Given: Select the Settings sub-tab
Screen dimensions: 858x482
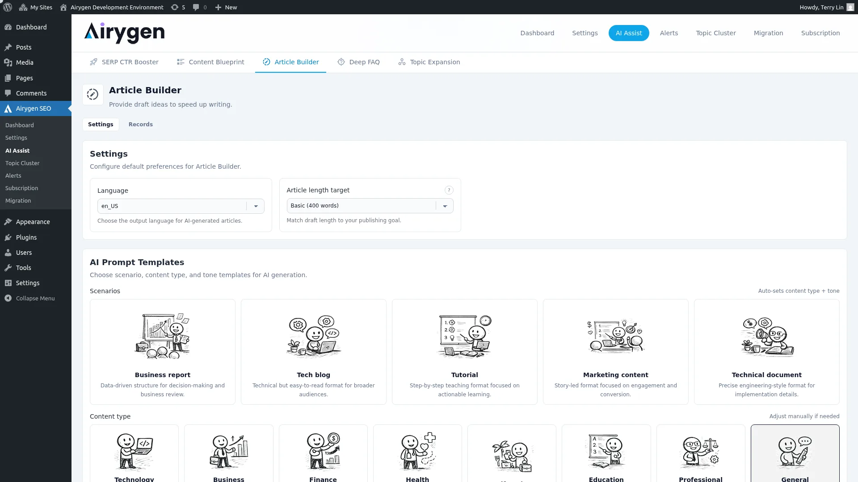Looking at the screenshot, I should (101, 125).
